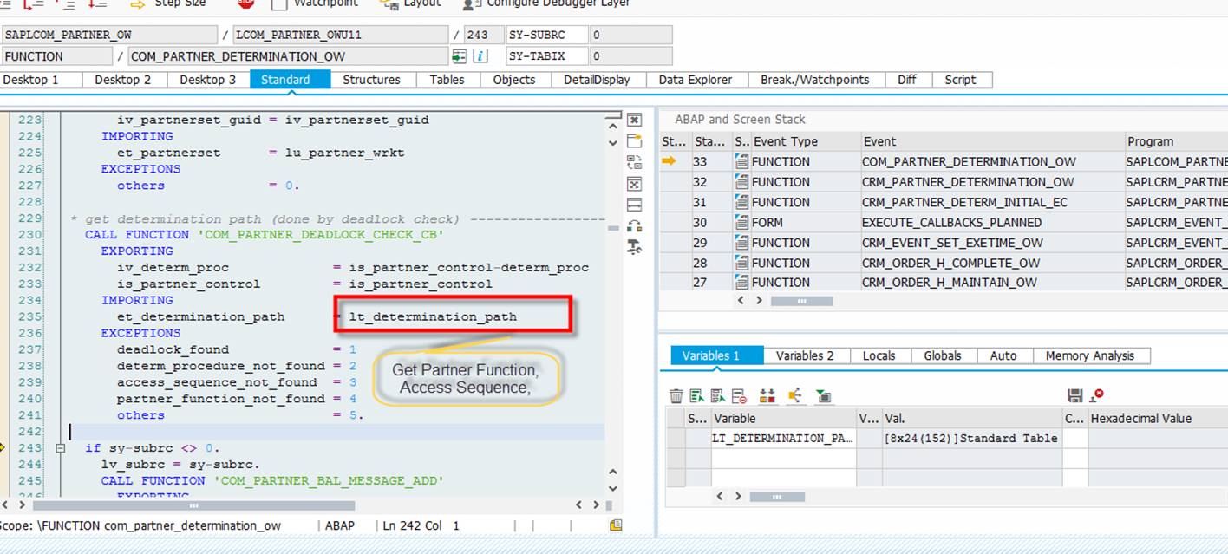Click the status bar icon right of Ln 242
The image size is (1228, 554).
(616, 525)
